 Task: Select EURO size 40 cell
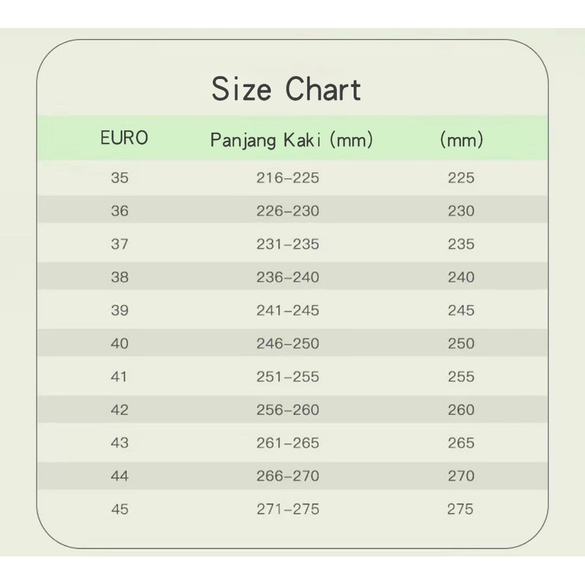click(x=120, y=344)
